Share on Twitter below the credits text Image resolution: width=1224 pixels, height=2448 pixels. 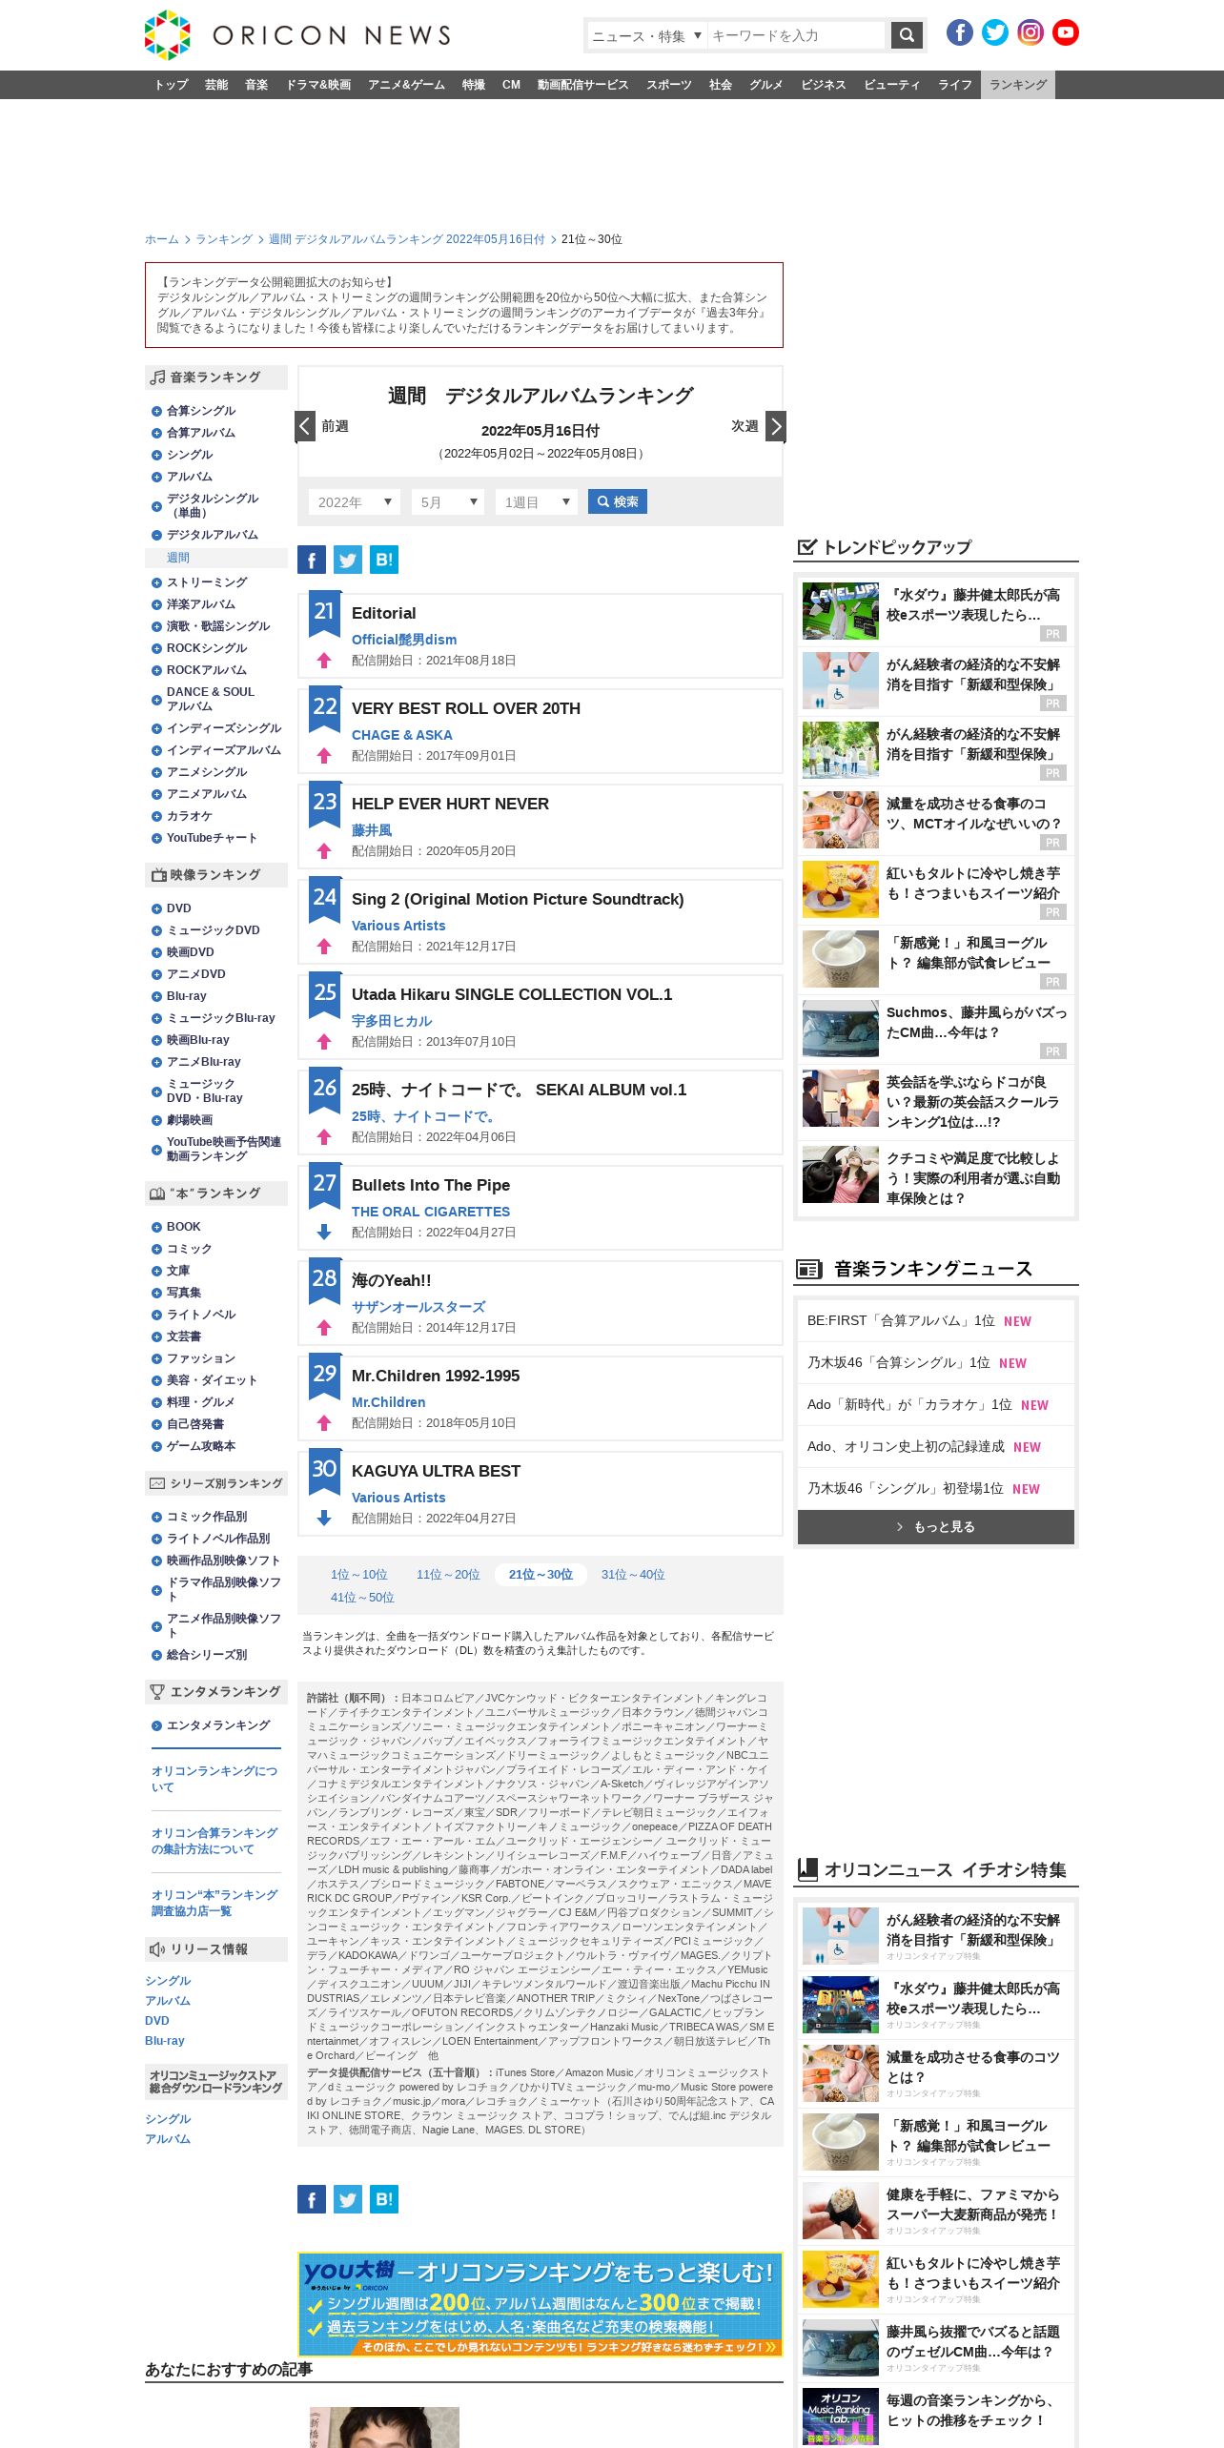click(x=348, y=2199)
